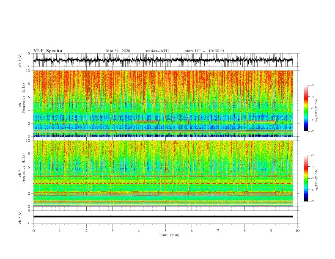335x259 pixels.
Task: Click the ch.2 frequency tick label '6'
Action: (x=30, y=167)
